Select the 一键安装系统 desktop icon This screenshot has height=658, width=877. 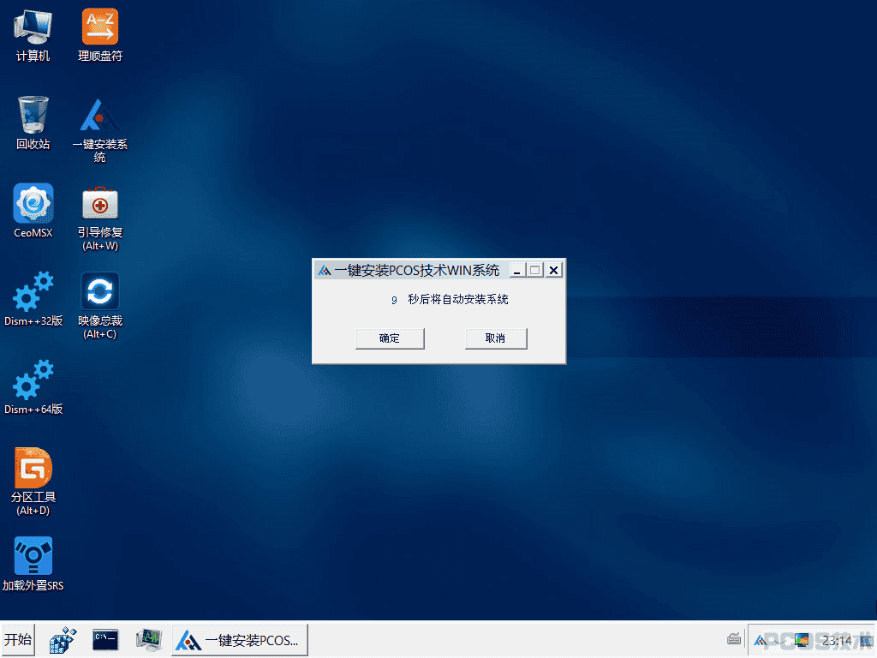pyautogui.click(x=100, y=130)
